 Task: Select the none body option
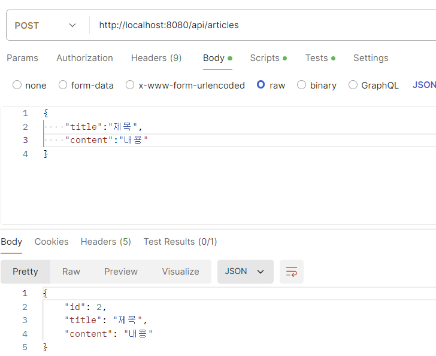(x=17, y=85)
